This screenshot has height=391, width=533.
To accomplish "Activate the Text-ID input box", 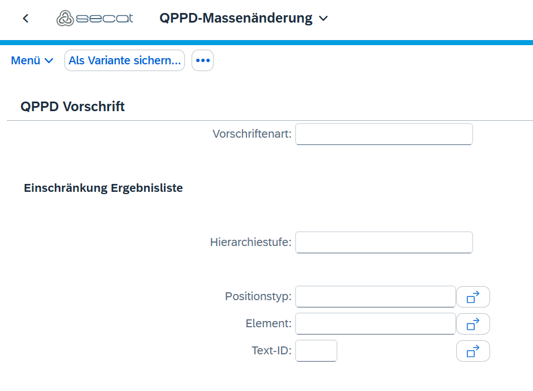I will click(x=316, y=351).
